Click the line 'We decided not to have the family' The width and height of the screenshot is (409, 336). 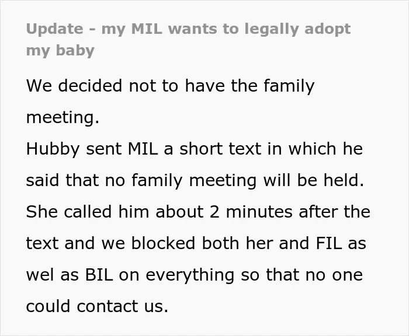pos(171,86)
